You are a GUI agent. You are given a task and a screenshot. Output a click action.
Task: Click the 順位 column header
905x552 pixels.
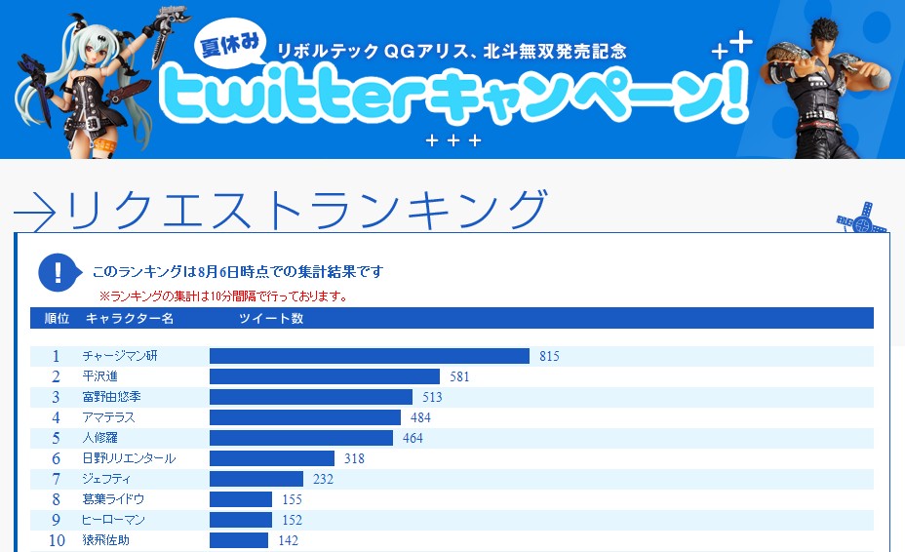click(x=57, y=319)
